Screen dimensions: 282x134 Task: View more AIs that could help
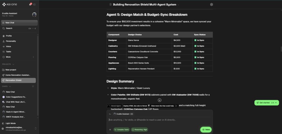click(x=164, y=106)
